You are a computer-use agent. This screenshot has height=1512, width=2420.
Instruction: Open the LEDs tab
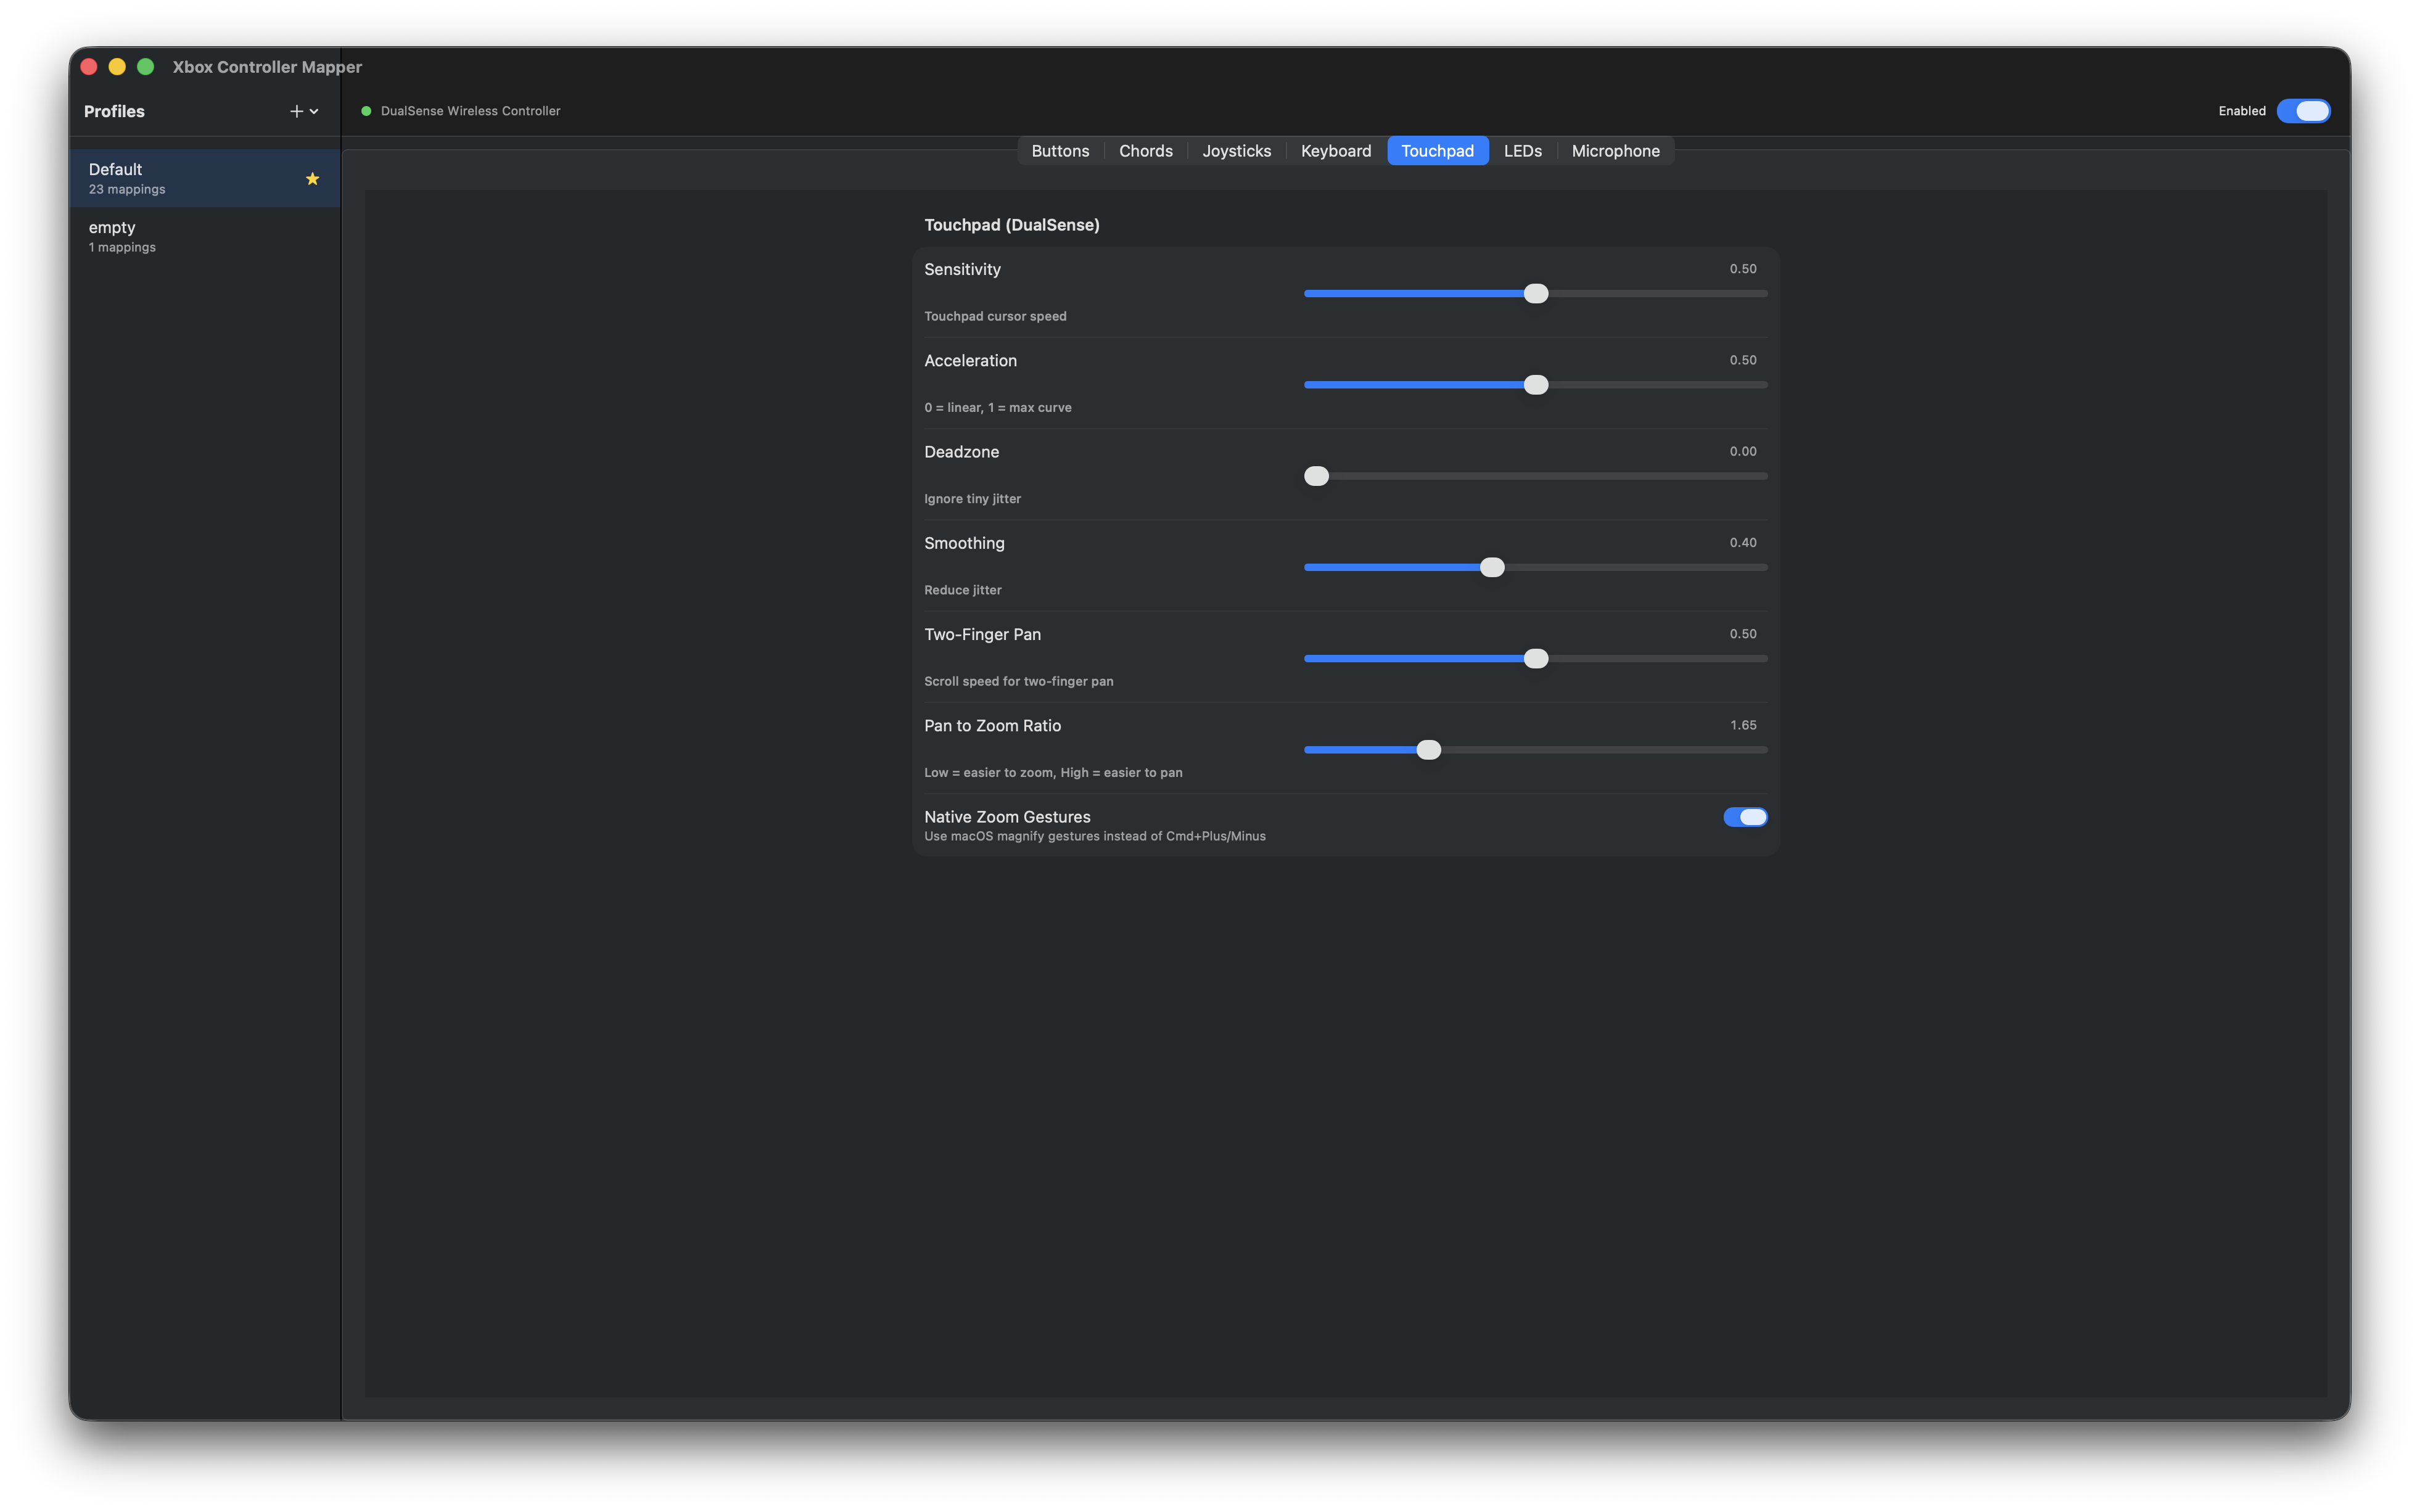[1522, 150]
